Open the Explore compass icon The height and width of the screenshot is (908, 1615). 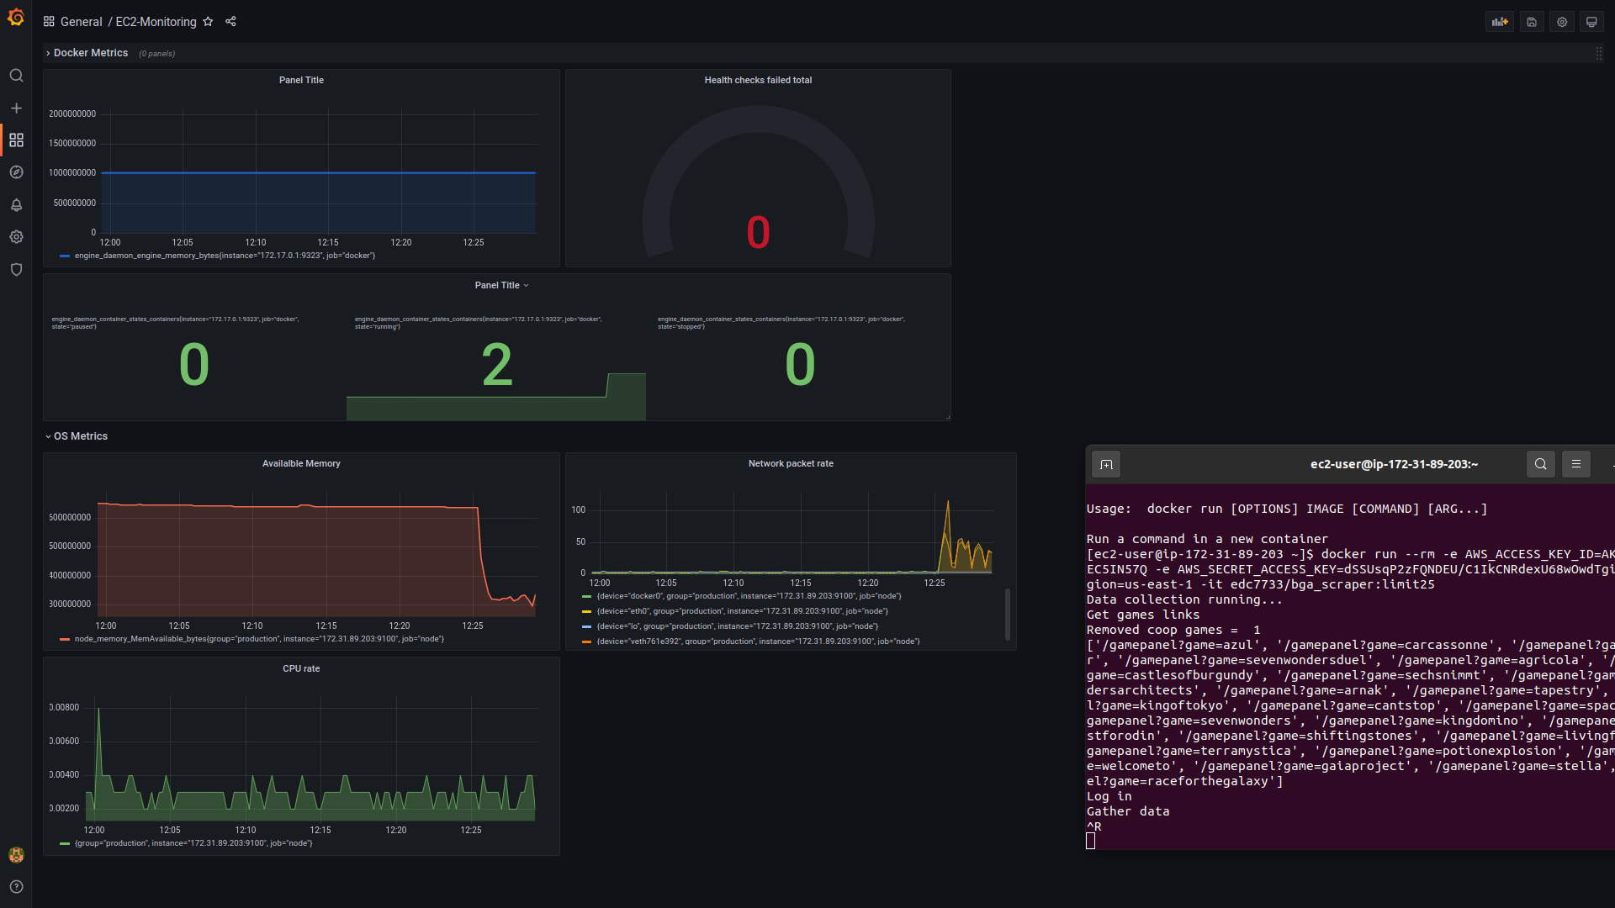[x=16, y=172]
